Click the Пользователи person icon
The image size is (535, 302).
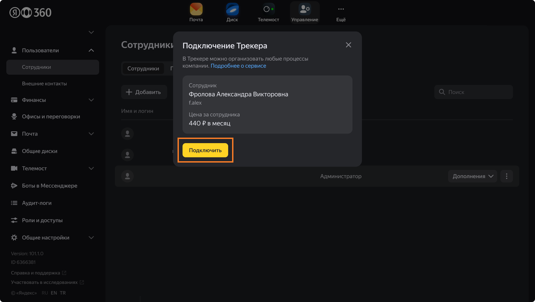(x=14, y=50)
